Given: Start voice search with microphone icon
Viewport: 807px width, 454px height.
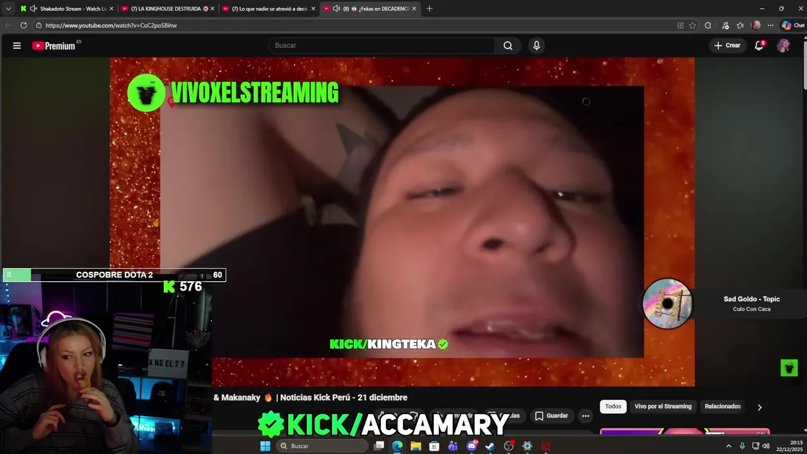Looking at the screenshot, I should point(537,45).
